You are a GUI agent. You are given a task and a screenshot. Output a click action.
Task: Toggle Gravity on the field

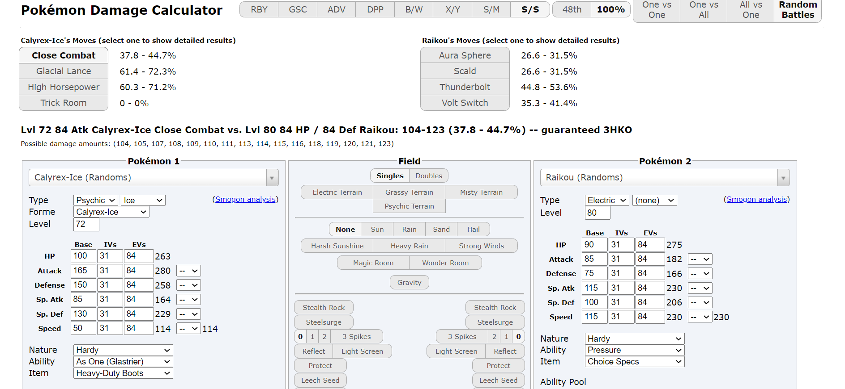[x=409, y=282]
